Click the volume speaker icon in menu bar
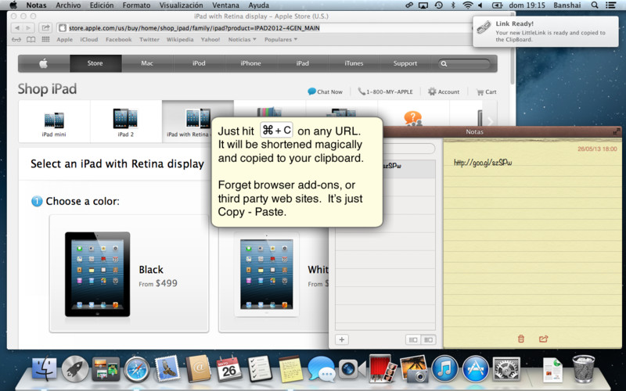Screen dimensions: 626x391 480,5
